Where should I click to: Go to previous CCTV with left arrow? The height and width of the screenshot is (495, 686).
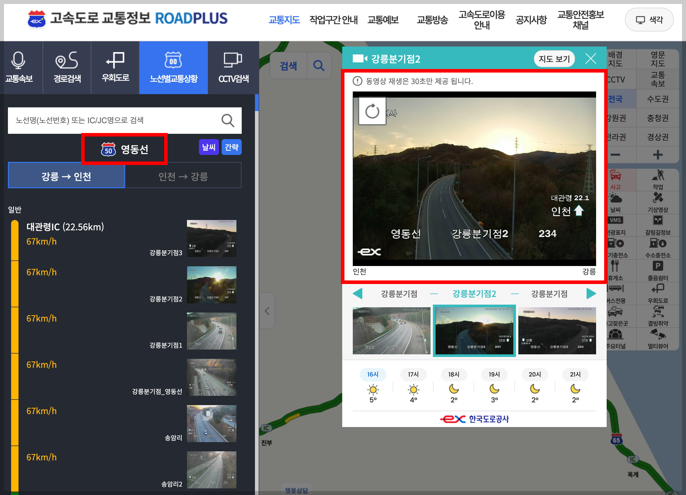[x=358, y=293]
